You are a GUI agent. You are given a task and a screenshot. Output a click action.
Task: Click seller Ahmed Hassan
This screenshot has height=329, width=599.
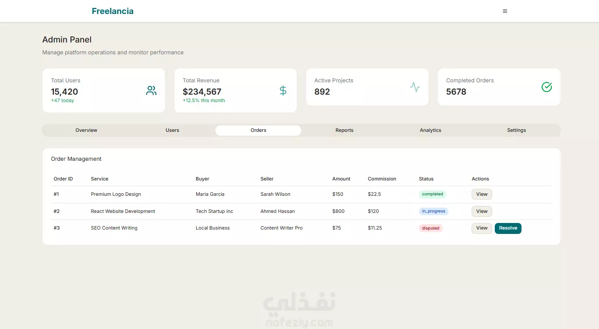tap(278, 211)
